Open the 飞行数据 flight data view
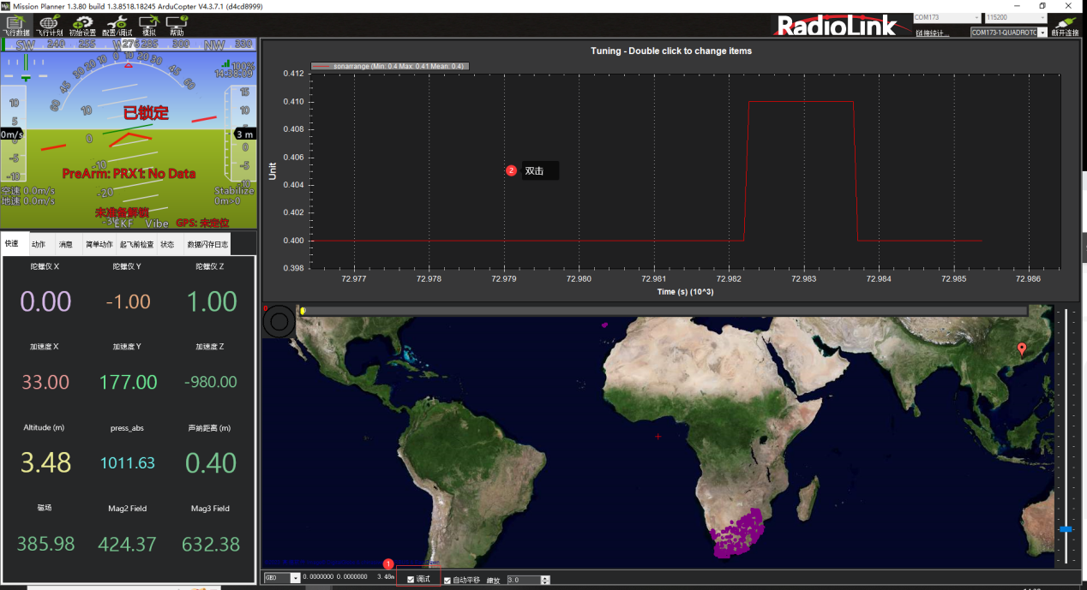1087x590 pixels. tap(16, 26)
